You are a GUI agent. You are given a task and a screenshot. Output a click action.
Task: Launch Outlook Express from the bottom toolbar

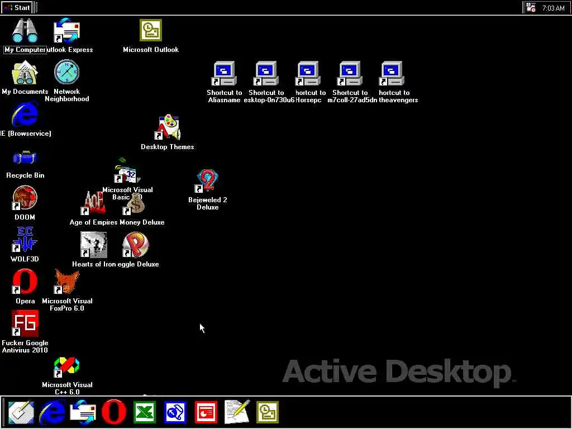[x=83, y=412]
